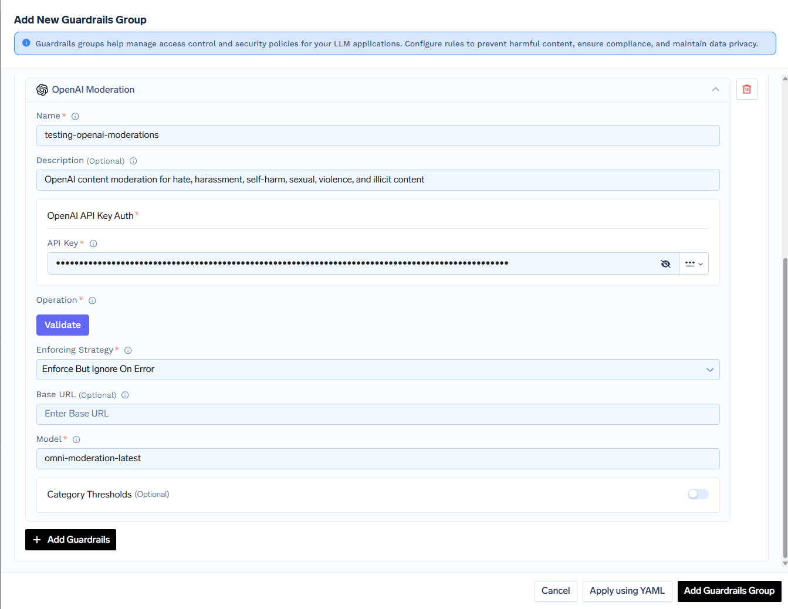788x609 pixels.
Task: Click the Category Thresholds label
Action: click(89, 495)
